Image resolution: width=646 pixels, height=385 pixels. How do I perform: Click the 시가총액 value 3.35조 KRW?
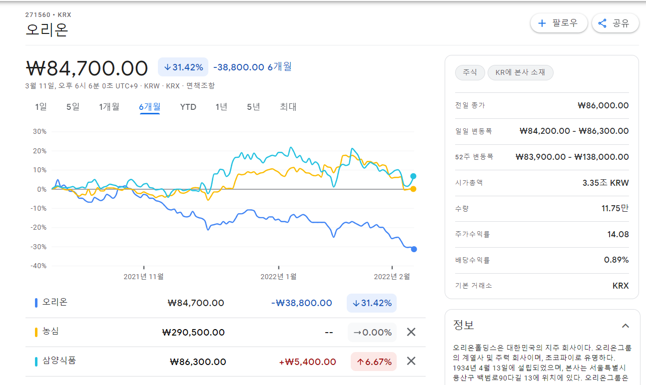point(606,183)
